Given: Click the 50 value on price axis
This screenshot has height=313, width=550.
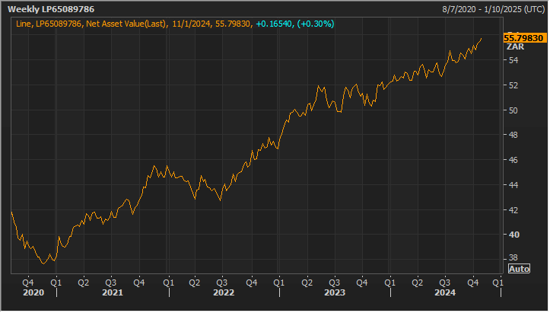Looking at the screenshot, I should click(x=514, y=111).
